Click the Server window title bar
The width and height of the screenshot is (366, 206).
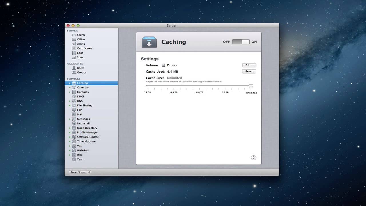point(172,25)
